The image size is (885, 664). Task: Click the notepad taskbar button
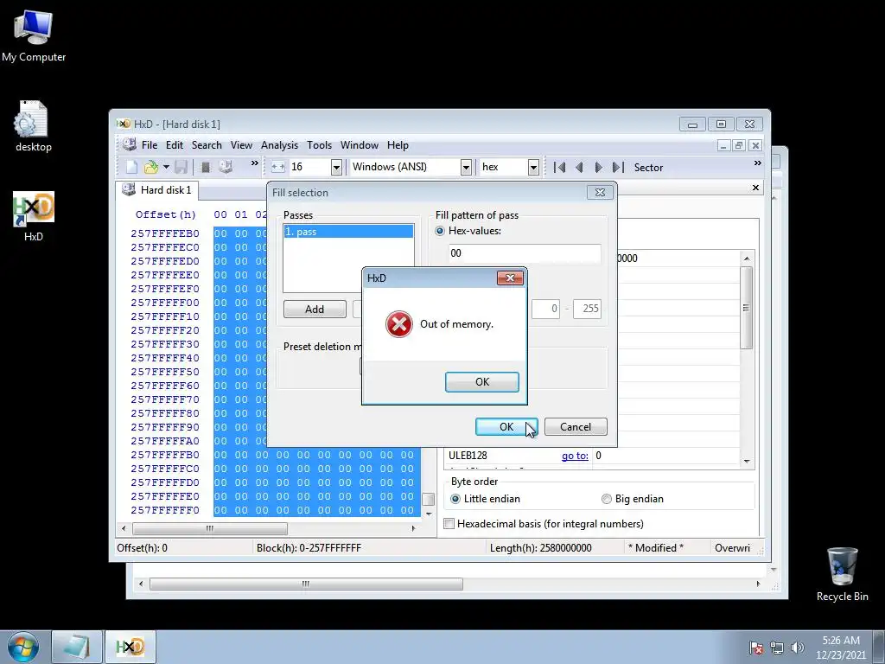[x=77, y=647]
